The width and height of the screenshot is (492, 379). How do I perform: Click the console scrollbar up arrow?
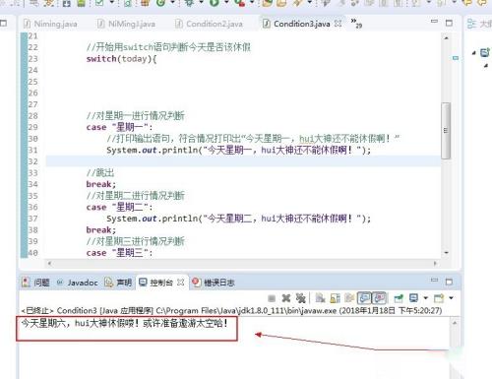coord(455,323)
